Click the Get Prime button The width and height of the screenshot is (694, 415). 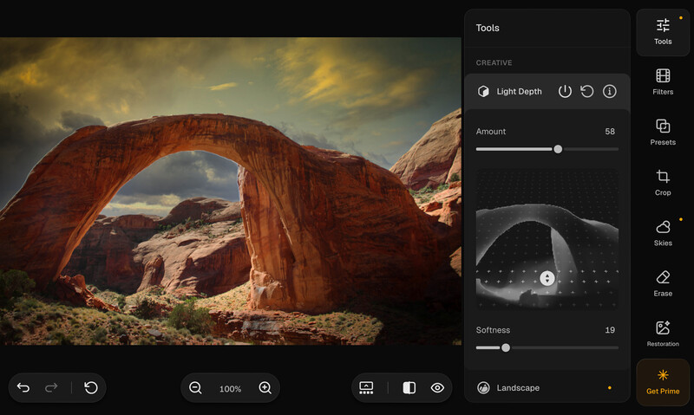tap(663, 382)
